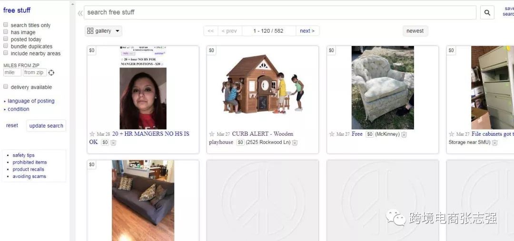
Task: Open the gray armchair listing thumbnail
Action: [383, 87]
